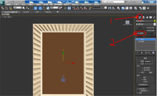
Task: Toggle the Angle Snap tool
Action: 78,8
